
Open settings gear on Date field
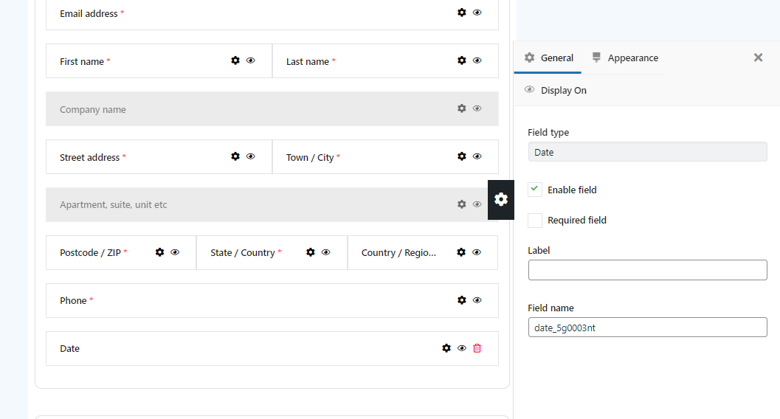pyautogui.click(x=446, y=348)
